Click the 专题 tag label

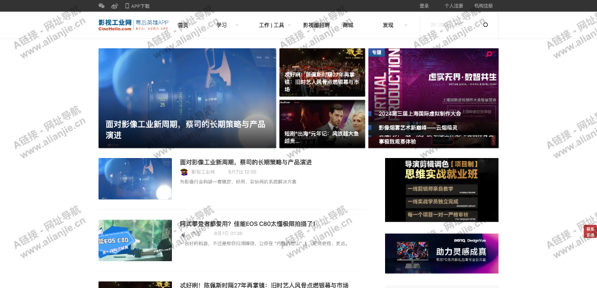pyautogui.click(x=377, y=52)
